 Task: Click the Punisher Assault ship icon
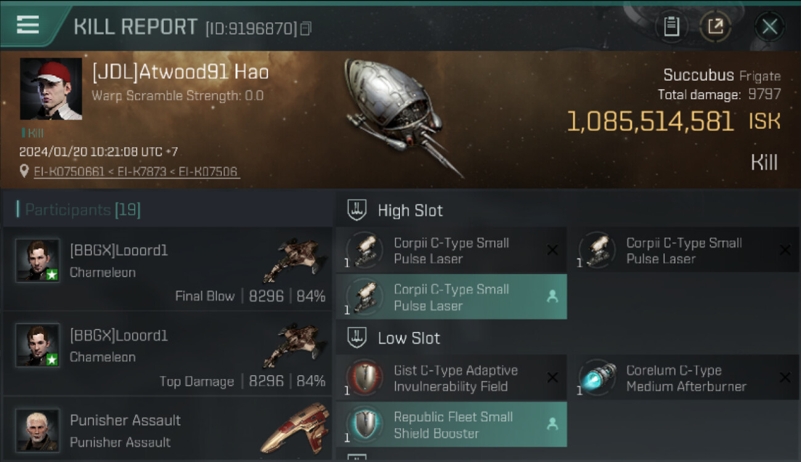pyautogui.click(x=291, y=429)
